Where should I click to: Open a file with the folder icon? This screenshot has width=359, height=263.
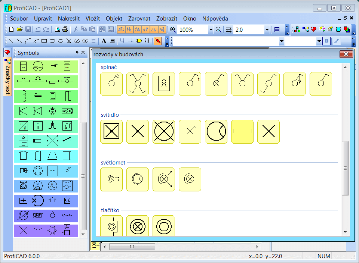point(19,29)
